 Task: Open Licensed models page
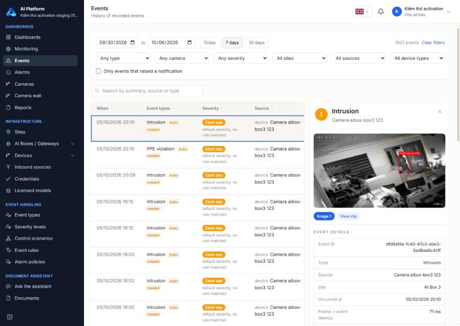[x=40, y=190]
